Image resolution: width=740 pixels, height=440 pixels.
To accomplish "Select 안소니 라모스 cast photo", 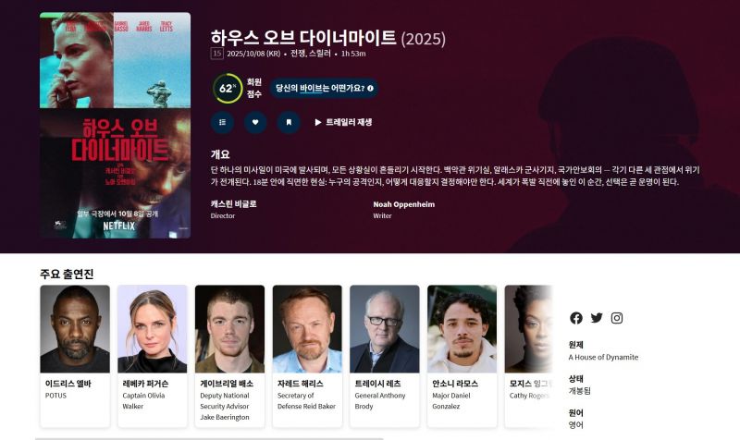I will coord(462,329).
